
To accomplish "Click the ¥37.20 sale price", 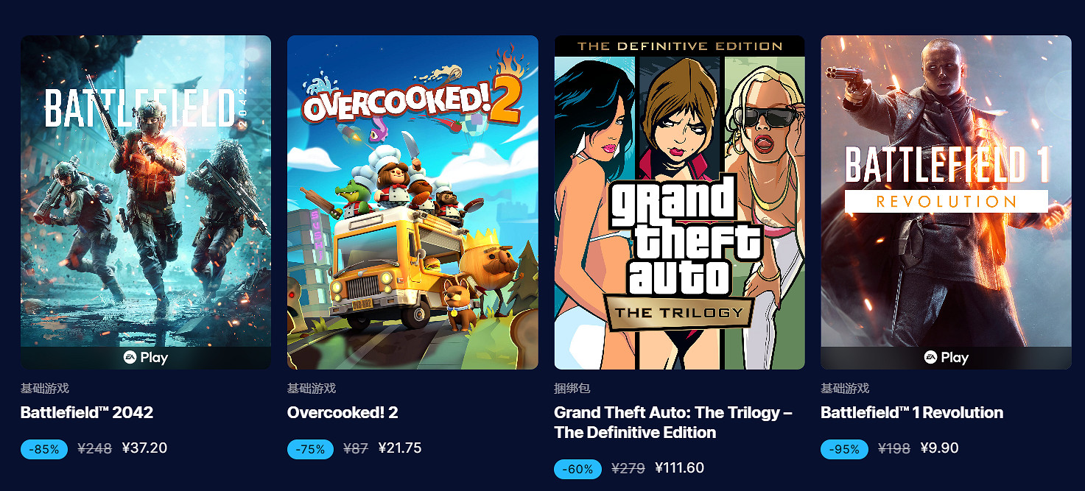I will tap(144, 448).
